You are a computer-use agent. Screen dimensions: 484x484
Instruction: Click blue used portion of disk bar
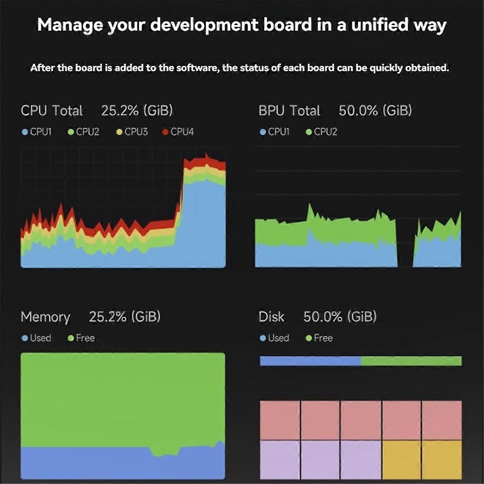(x=310, y=361)
